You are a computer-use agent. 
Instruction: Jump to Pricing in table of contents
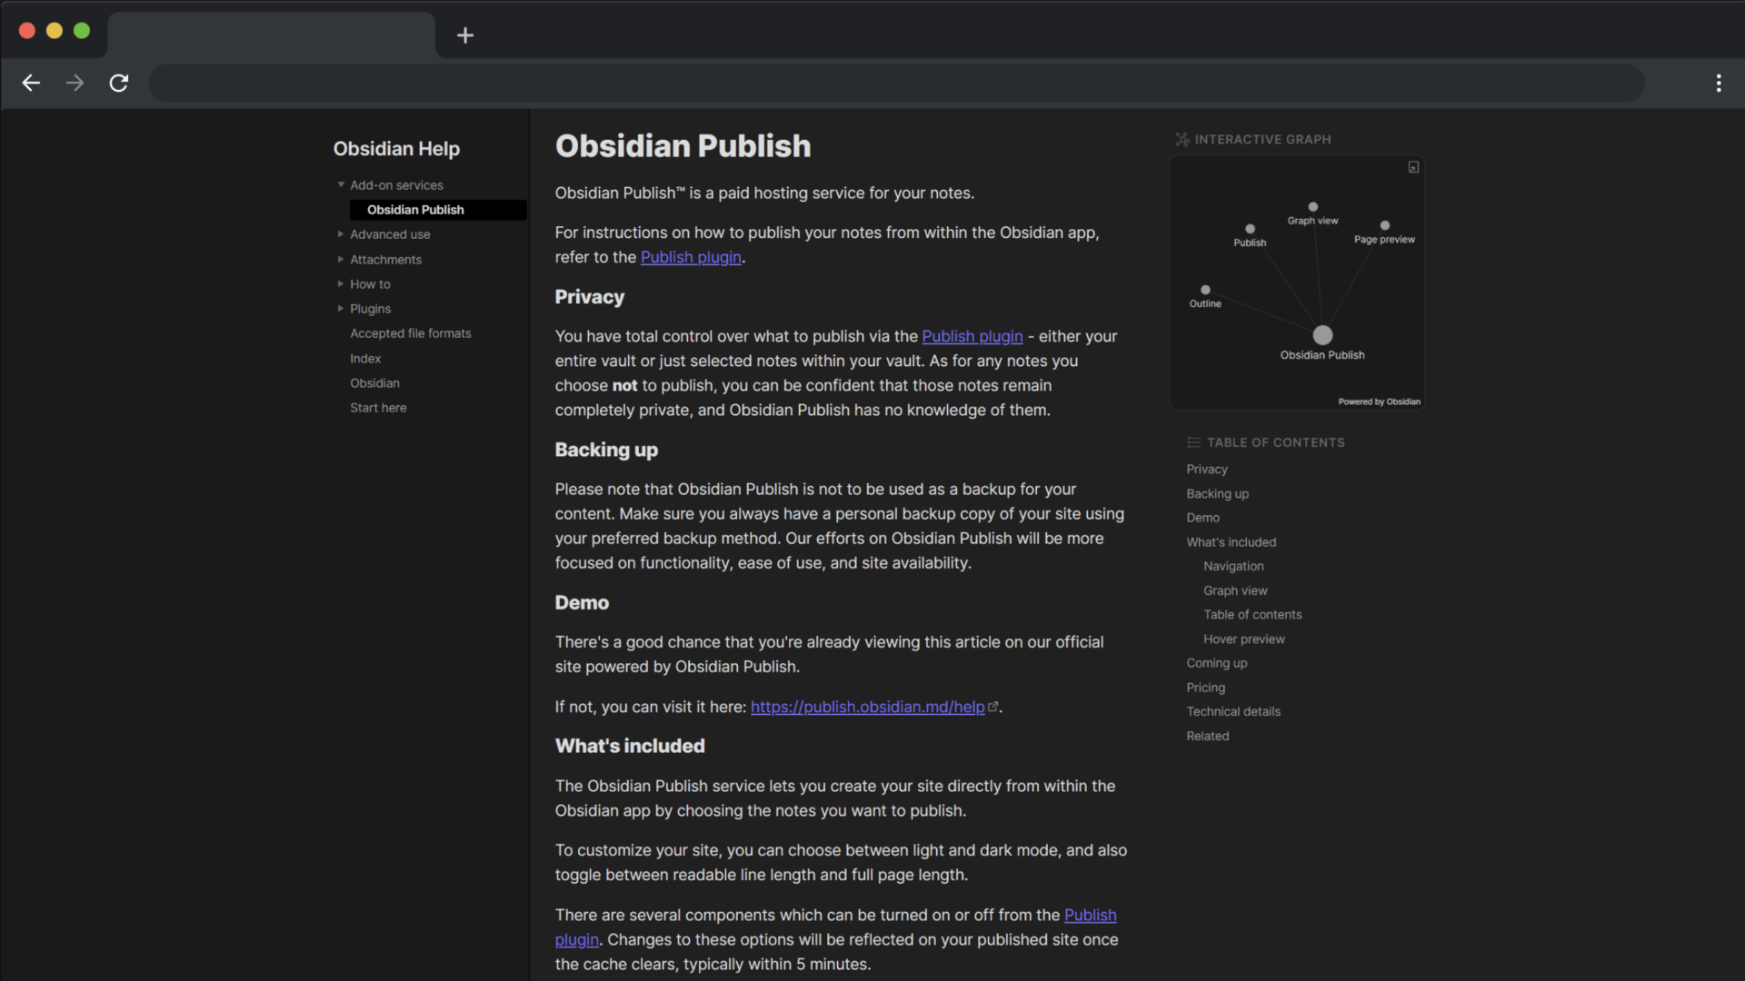1205,688
